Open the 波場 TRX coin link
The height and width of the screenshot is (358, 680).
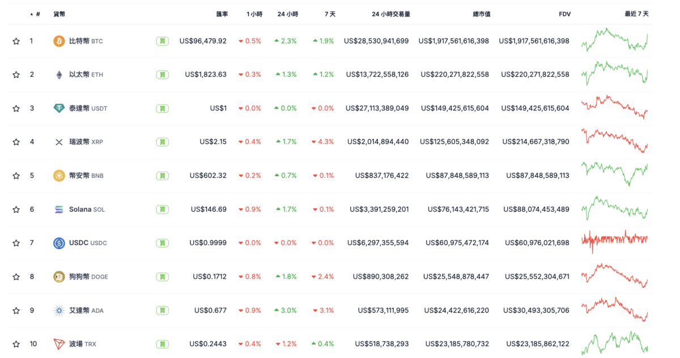83,344
